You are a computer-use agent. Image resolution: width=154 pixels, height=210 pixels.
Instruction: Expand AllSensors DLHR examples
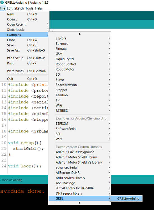coord(80,173)
